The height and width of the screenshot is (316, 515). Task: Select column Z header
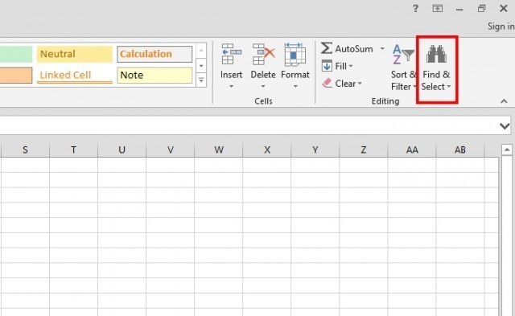(364, 150)
